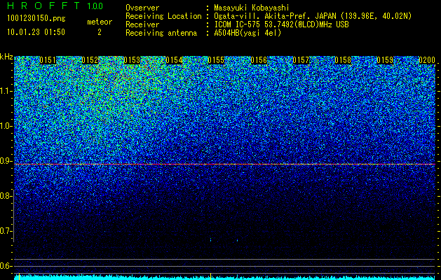
Task: Click the HROFFT 1.0.0 title text
Action: point(55,6)
